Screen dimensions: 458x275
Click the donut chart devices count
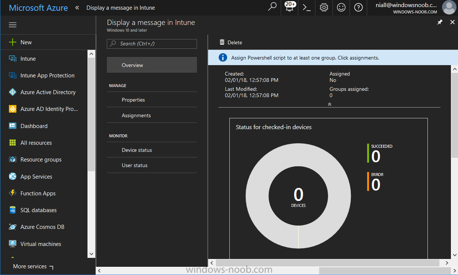pyautogui.click(x=298, y=197)
